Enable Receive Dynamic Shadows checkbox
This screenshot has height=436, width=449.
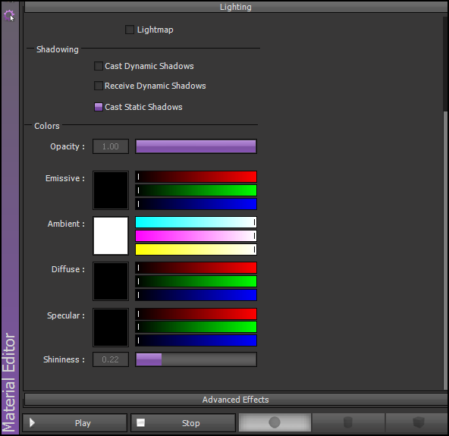point(99,86)
